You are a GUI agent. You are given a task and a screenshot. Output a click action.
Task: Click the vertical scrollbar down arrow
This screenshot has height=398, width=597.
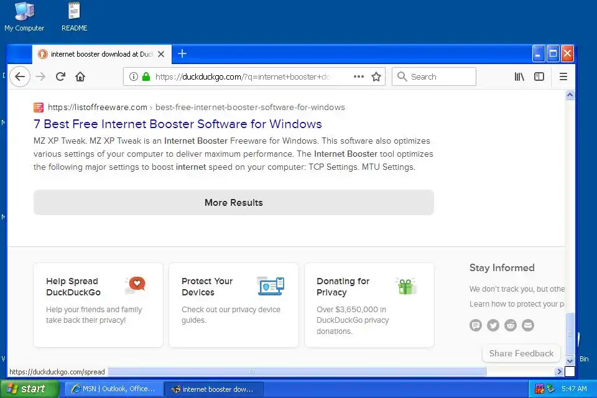[x=570, y=361]
